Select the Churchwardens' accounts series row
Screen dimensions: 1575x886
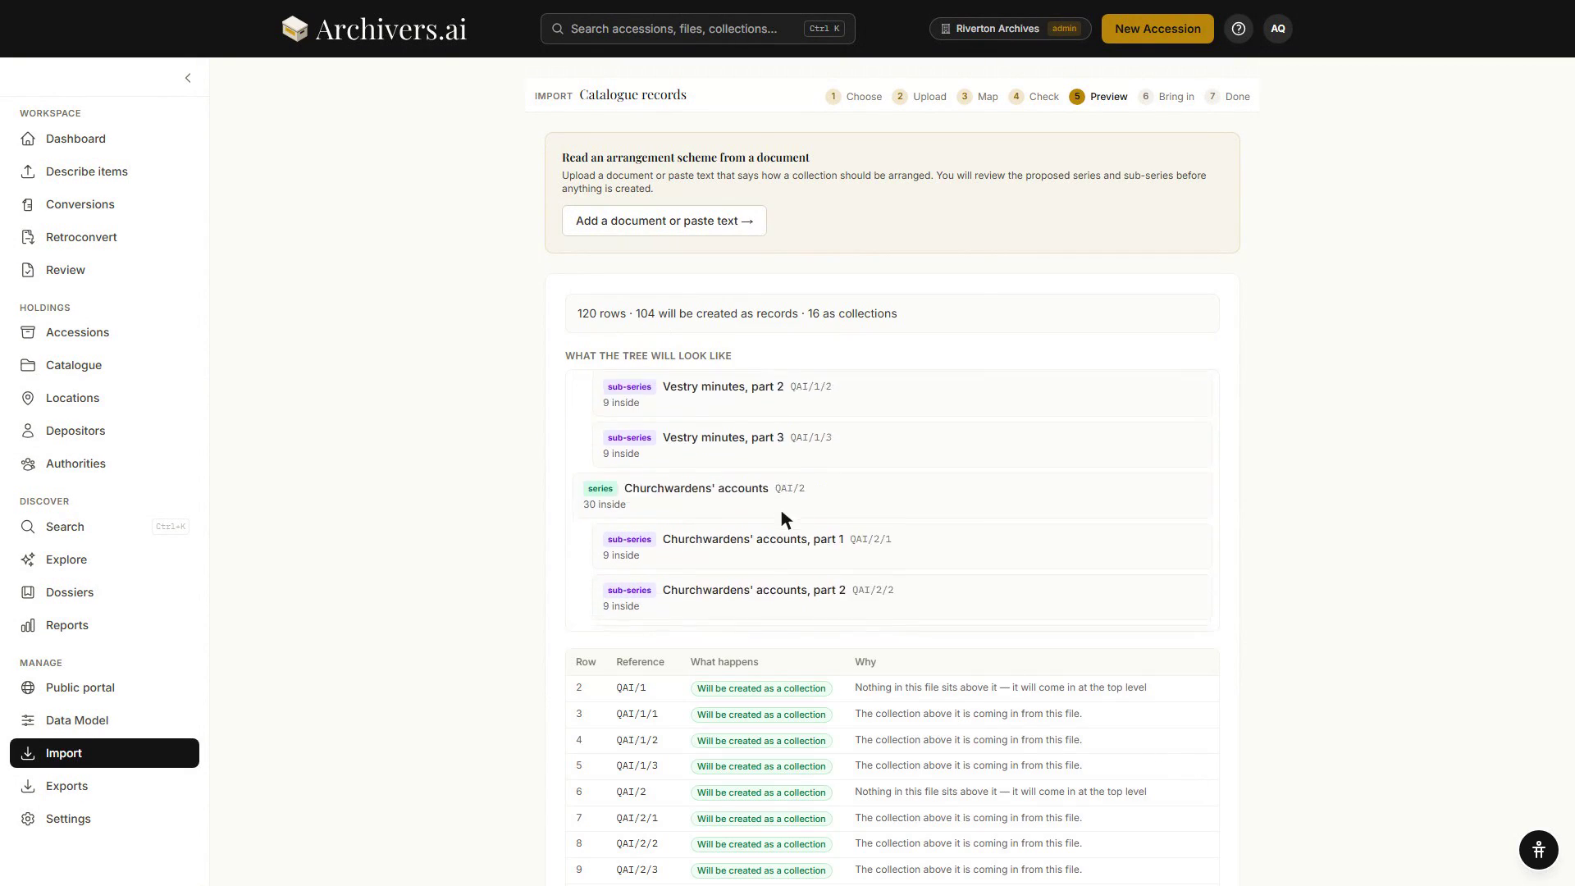tap(892, 496)
